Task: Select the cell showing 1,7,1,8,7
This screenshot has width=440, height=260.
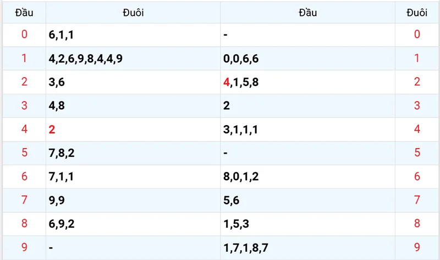Action: [x=246, y=247]
